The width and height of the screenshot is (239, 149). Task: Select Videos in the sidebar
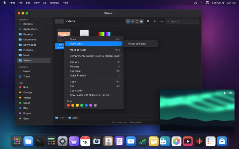click(x=34, y=60)
